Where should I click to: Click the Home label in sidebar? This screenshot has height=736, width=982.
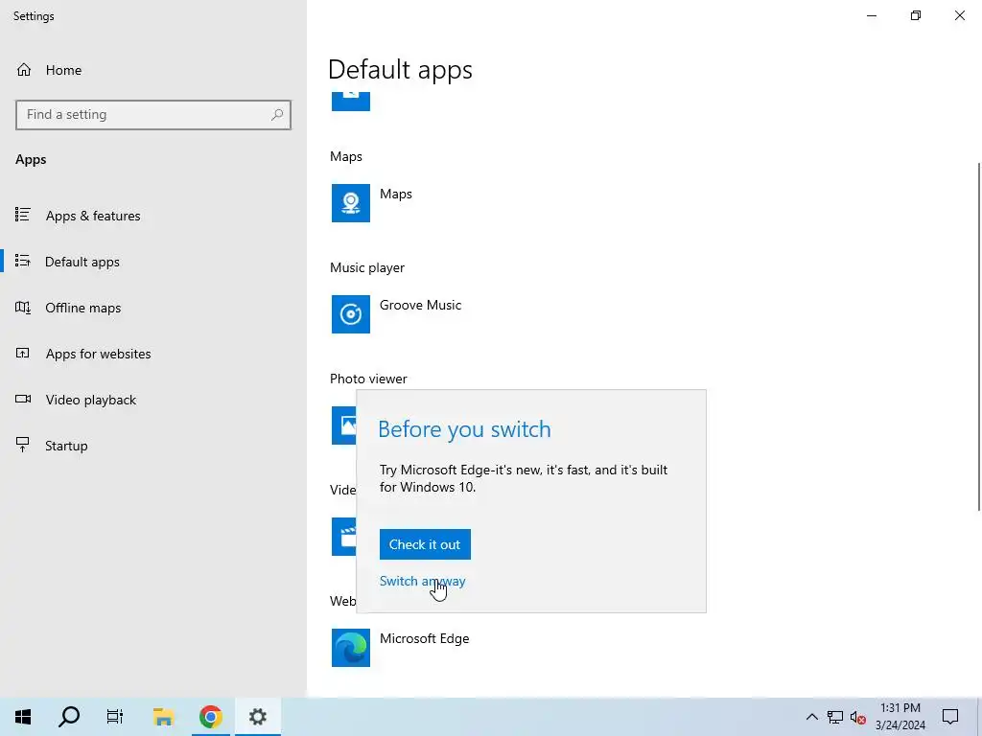pos(63,70)
